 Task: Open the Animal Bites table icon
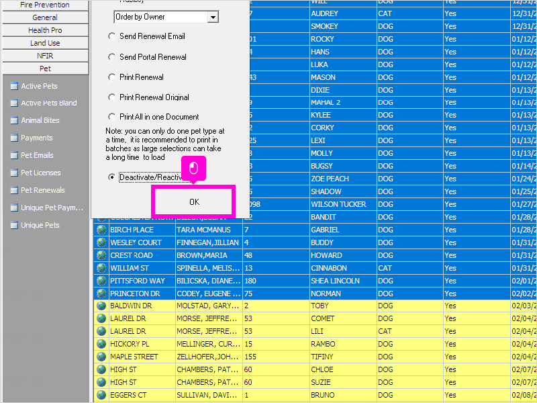click(x=14, y=120)
